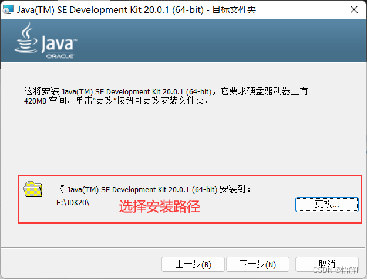
Task: Click the installer icon in title bar
Action: click(8, 9)
